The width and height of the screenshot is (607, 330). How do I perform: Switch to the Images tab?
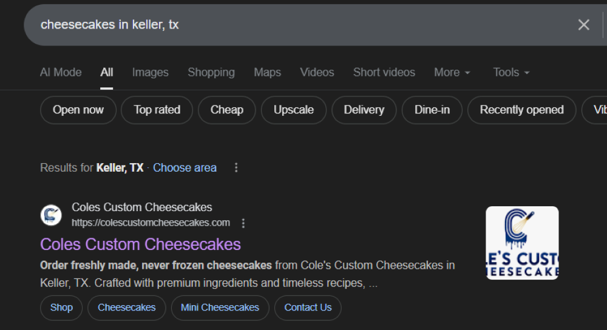pyautogui.click(x=150, y=72)
